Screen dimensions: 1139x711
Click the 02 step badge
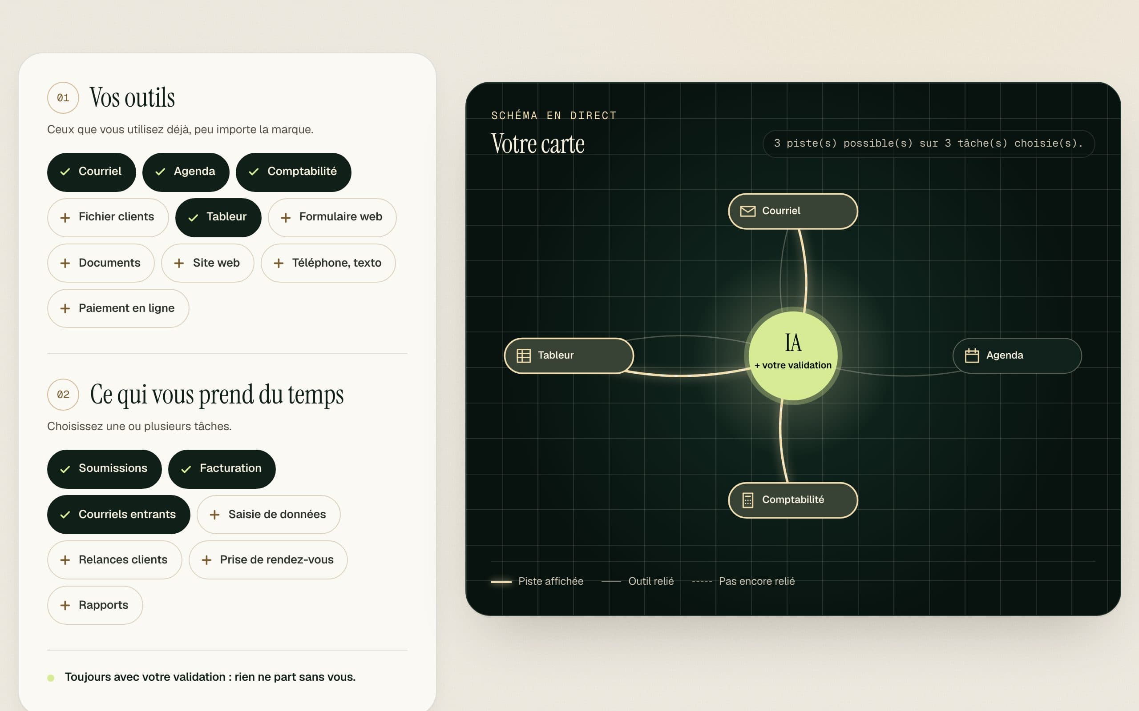pos(63,395)
